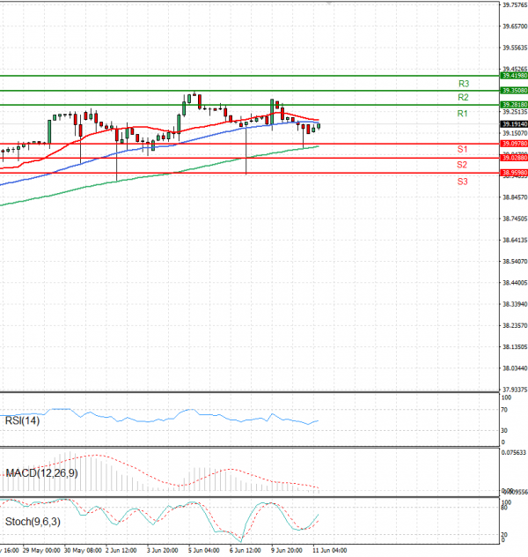528x557 pixels.
Task: Click the R1 resistance line label
Action: coord(462,115)
